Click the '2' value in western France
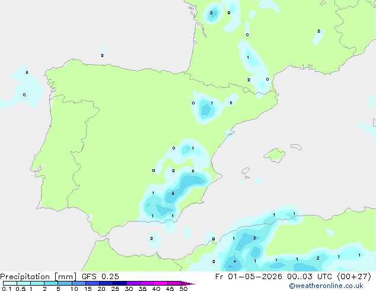This screenshot has width=376, height=291. [x=211, y=12]
